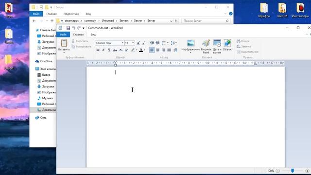Click the decrease indent icon
The image size is (311, 175).
pos(152,43)
